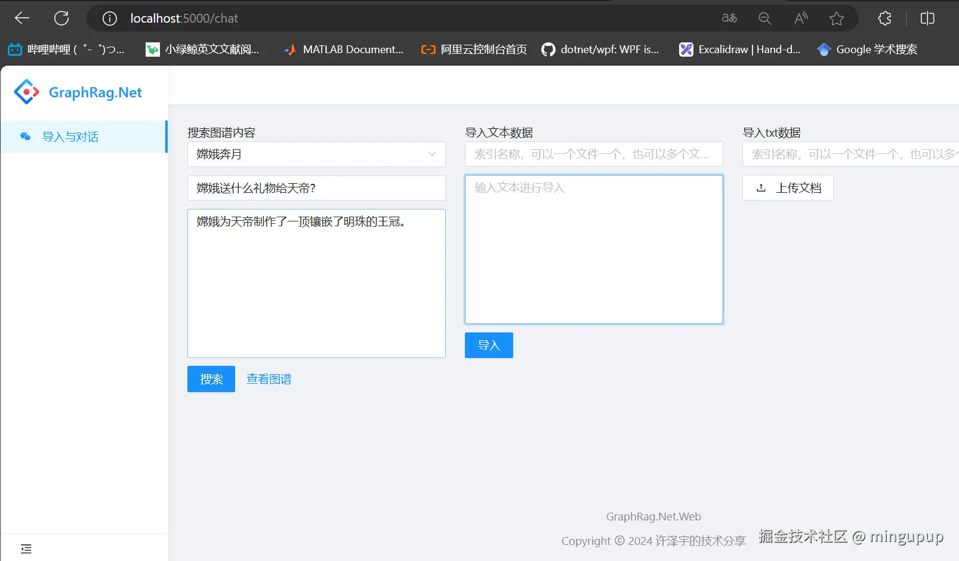Focus the question field containing 嫦娥送什么礼物给天帝?
959x561 pixels.
click(316, 188)
